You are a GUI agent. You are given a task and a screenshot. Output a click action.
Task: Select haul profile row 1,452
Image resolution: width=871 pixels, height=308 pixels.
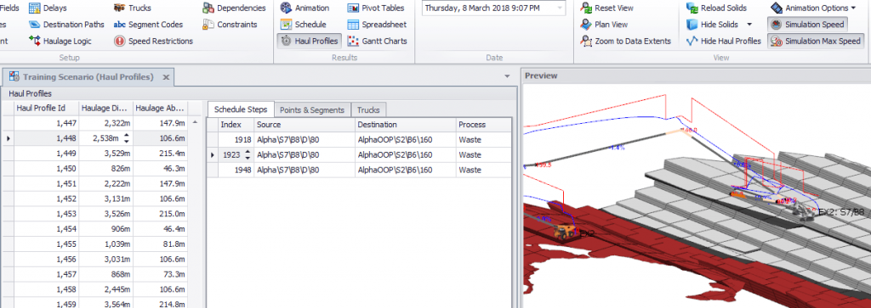[94, 199]
